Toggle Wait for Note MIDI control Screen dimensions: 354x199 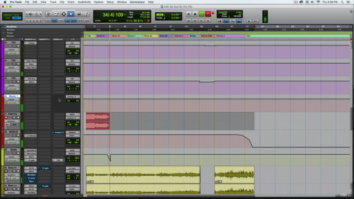click(x=220, y=21)
